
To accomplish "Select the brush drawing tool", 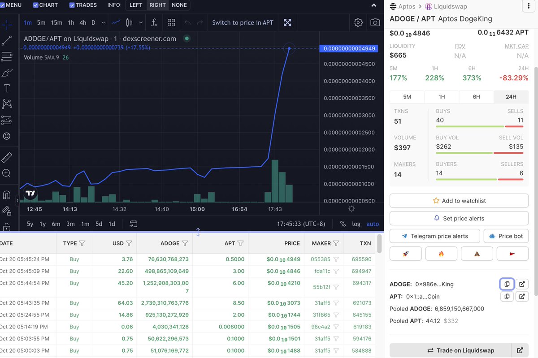I will (7, 73).
